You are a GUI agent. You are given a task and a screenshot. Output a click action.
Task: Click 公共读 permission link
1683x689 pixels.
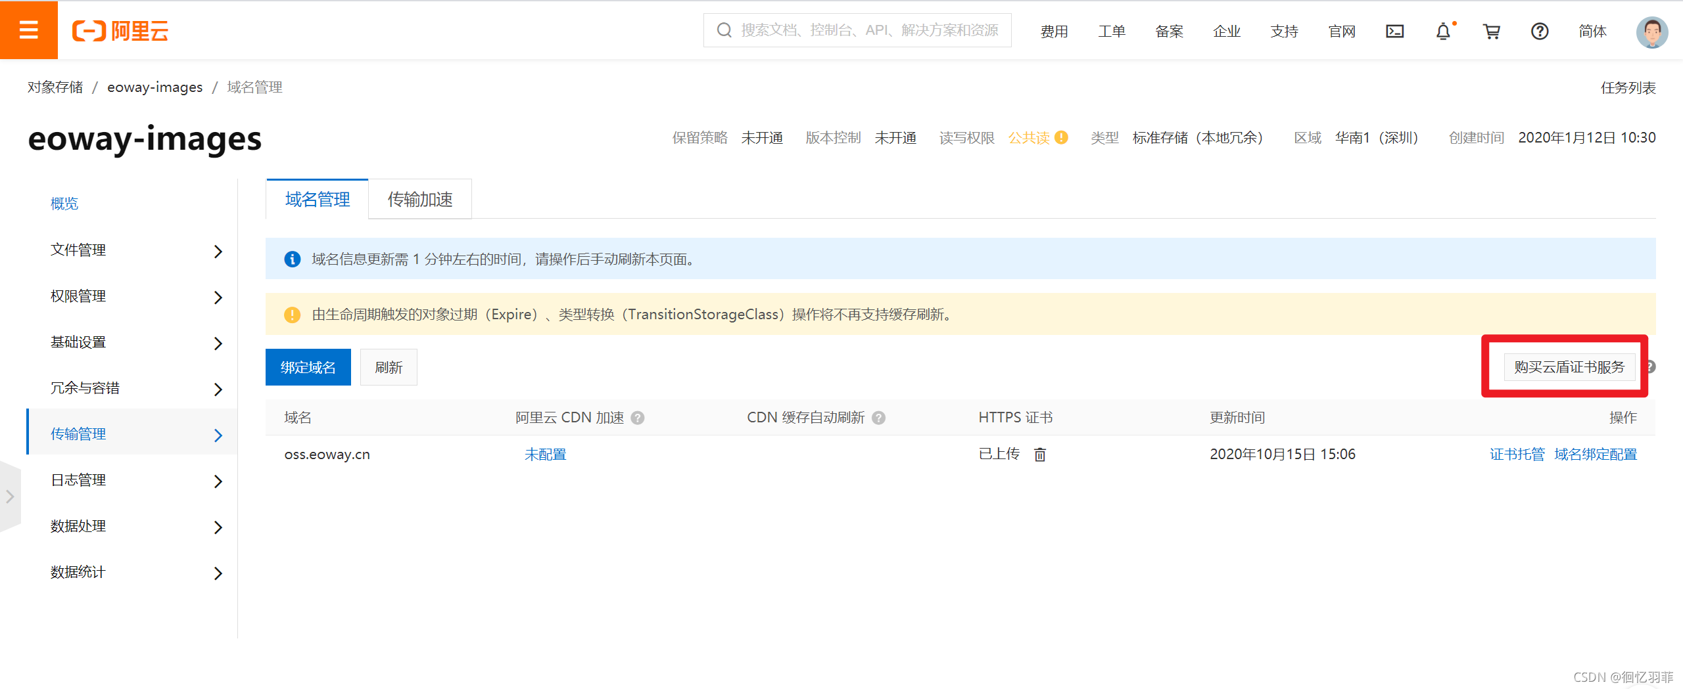point(1029,137)
